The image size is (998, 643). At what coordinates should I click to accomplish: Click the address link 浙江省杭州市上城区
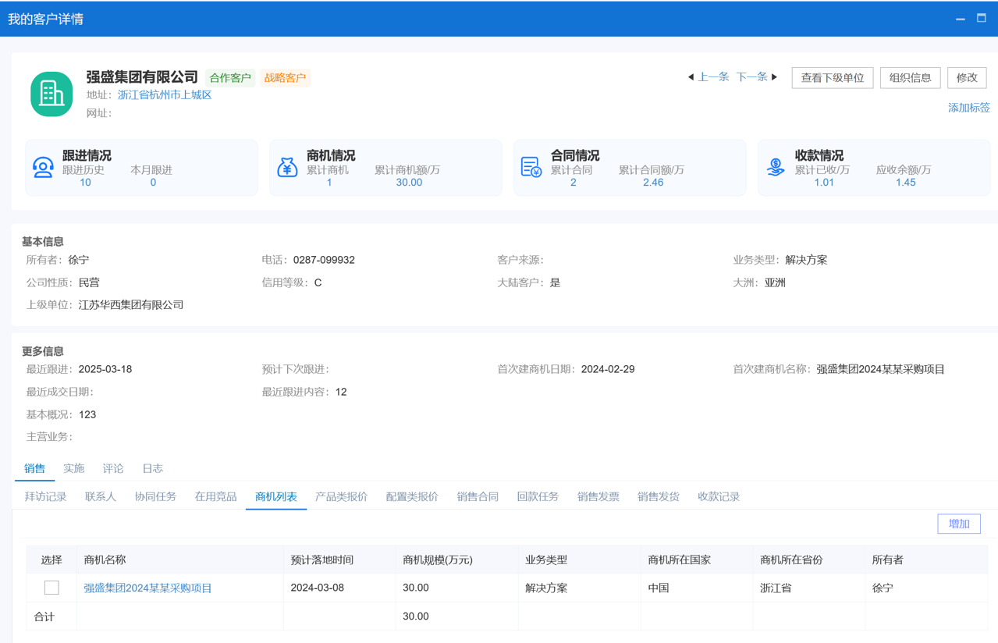pos(165,94)
